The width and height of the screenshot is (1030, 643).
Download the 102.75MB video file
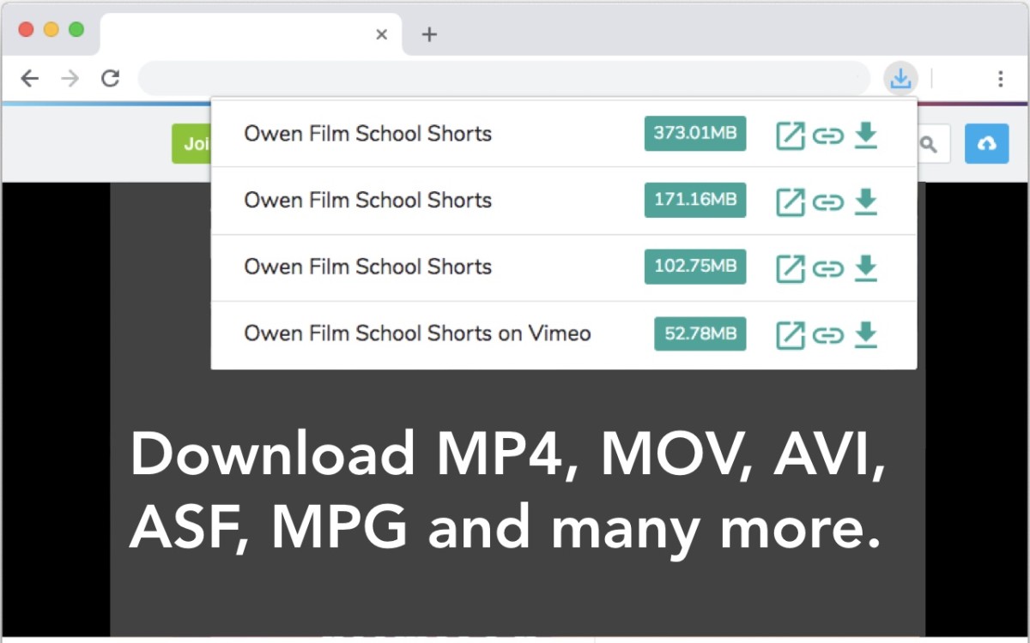point(866,267)
